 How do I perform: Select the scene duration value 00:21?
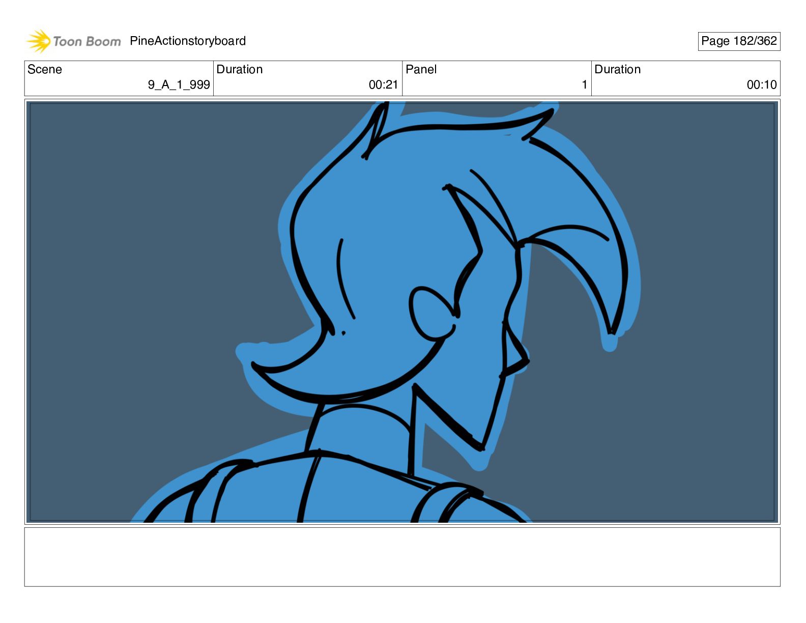(383, 85)
